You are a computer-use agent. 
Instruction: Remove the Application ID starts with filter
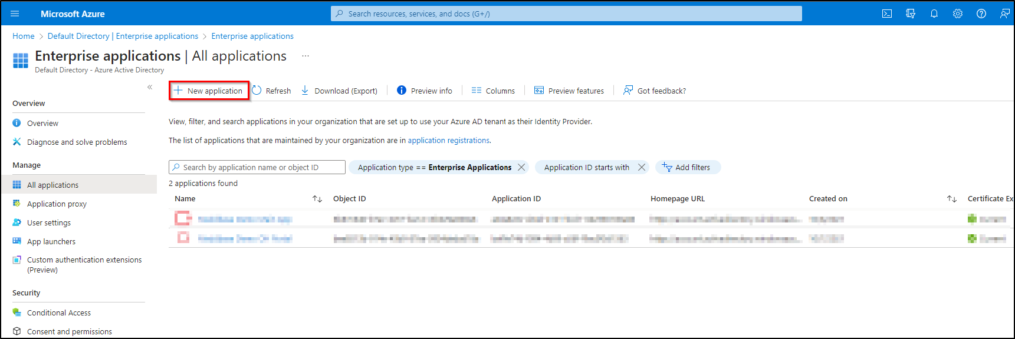[x=642, y=167]
